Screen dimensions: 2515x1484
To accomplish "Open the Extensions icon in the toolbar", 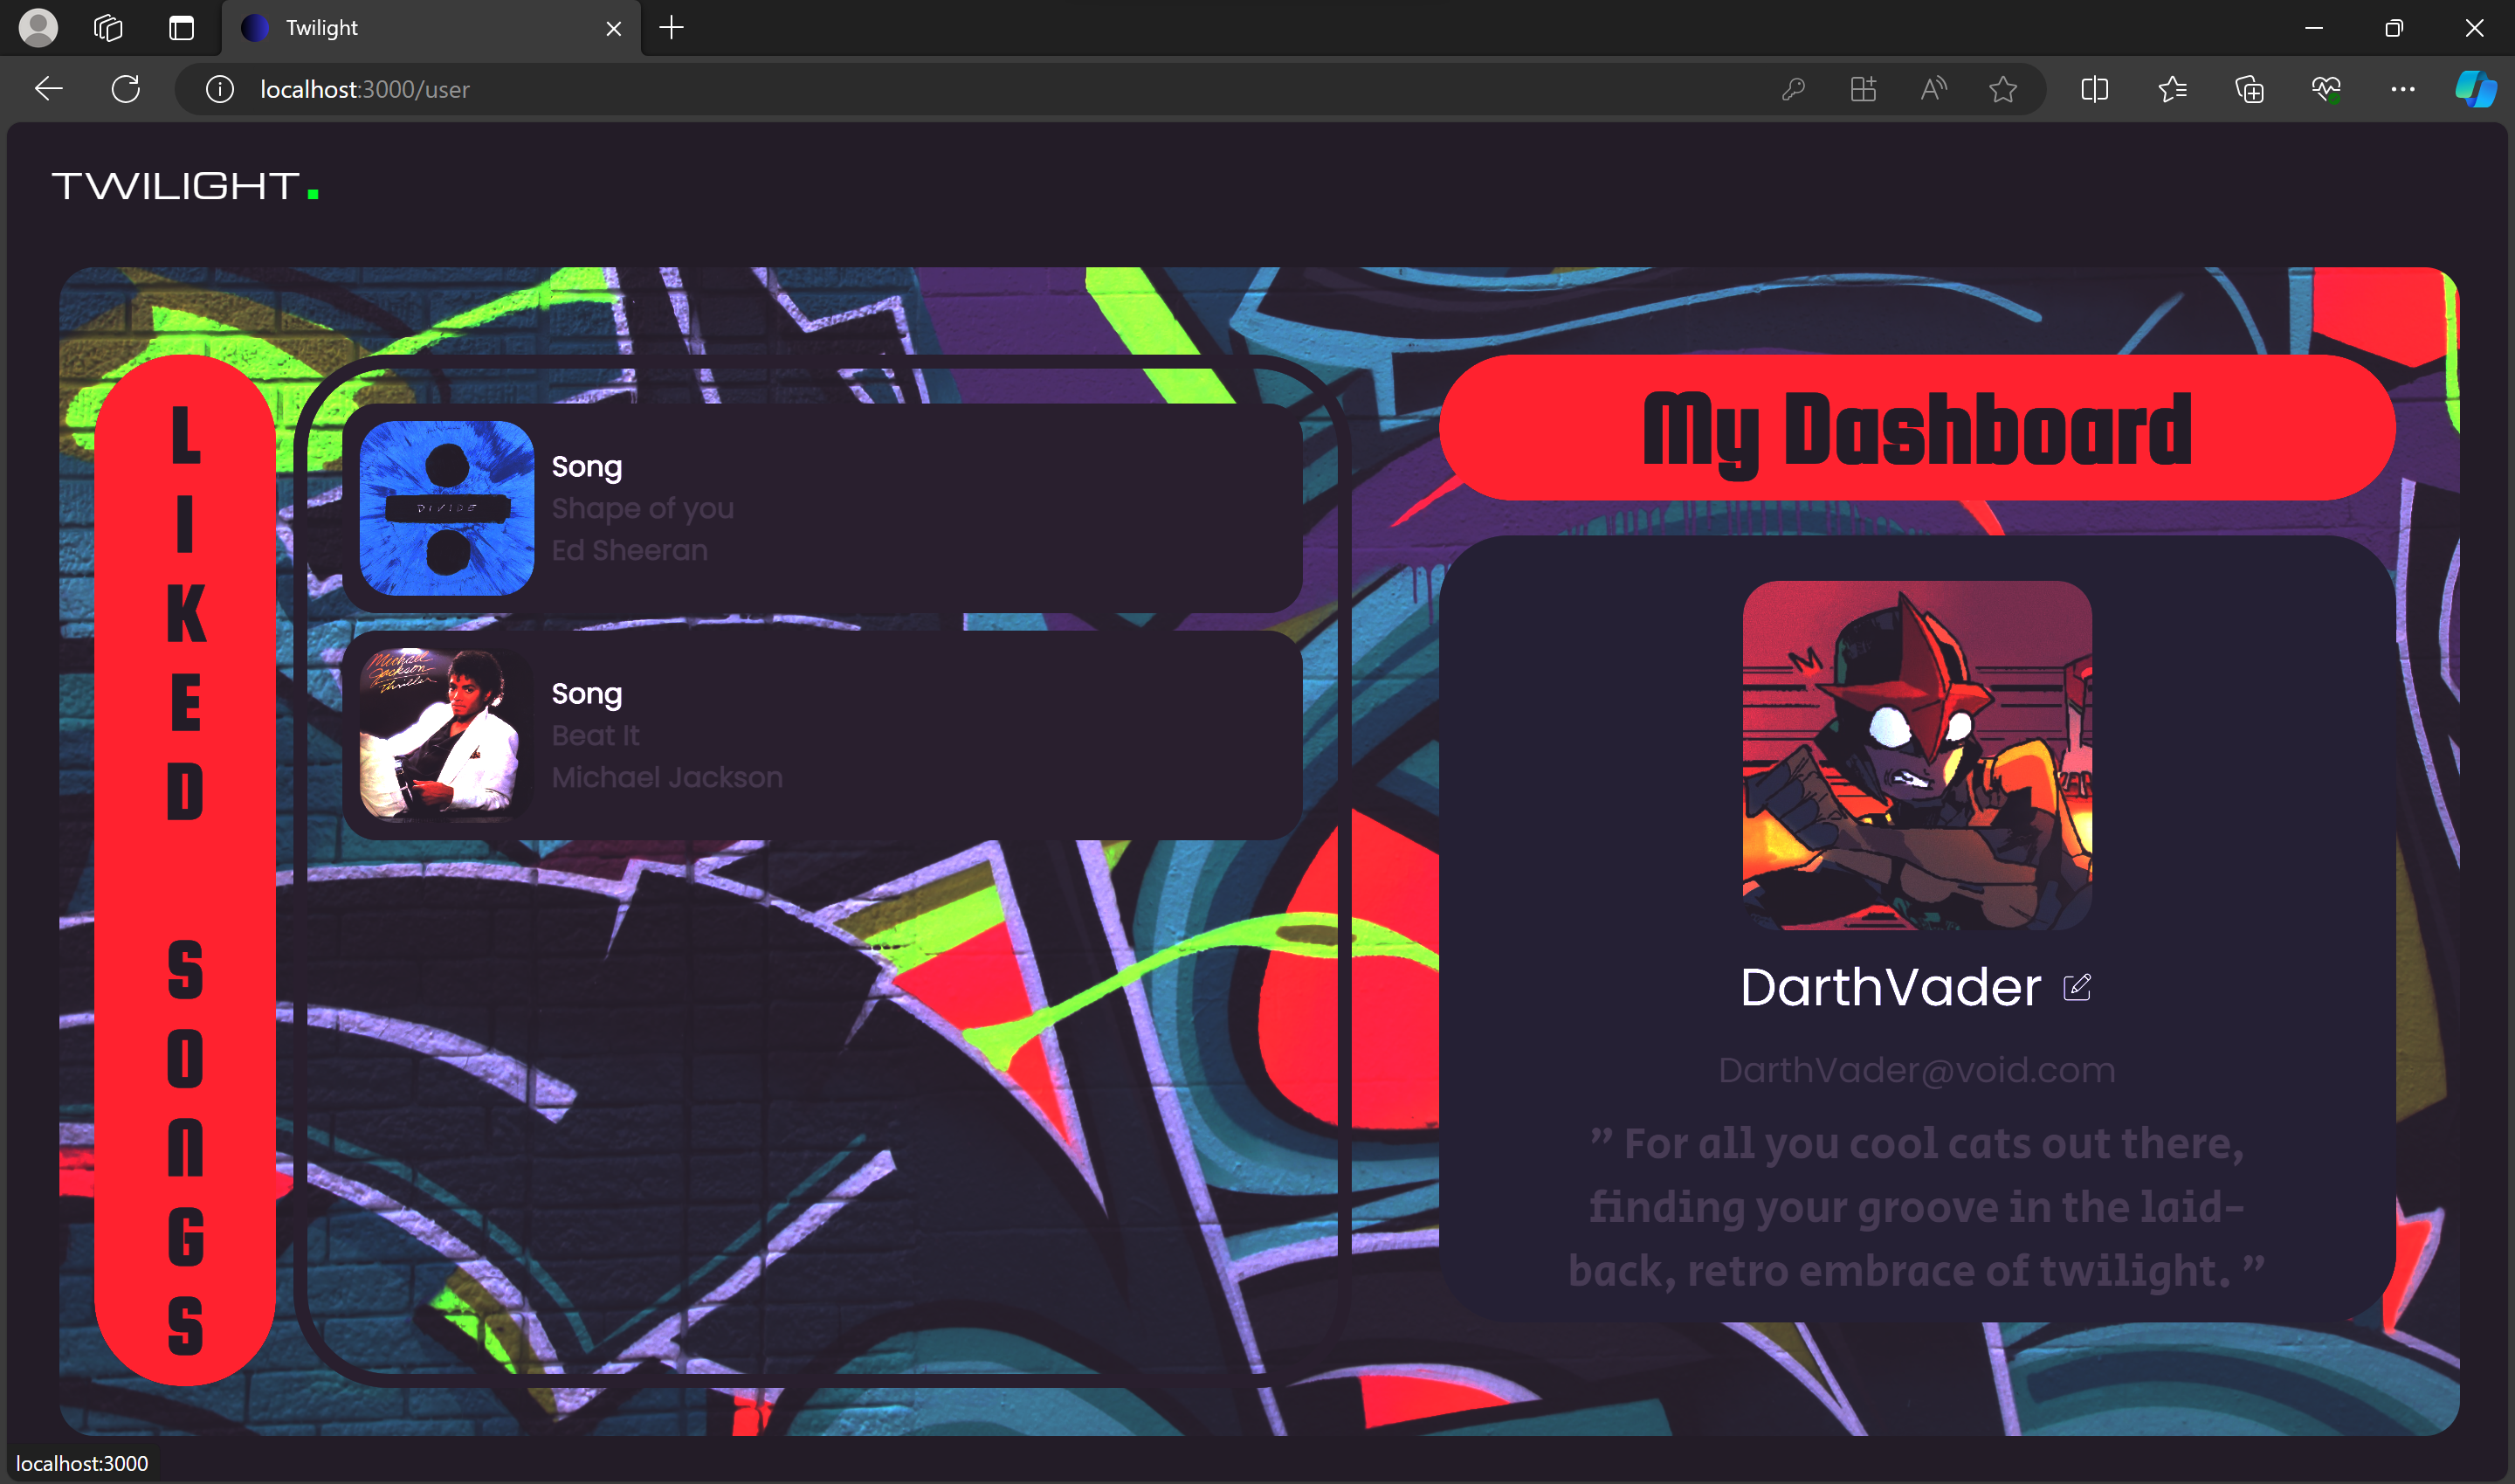I will 1863,89.
